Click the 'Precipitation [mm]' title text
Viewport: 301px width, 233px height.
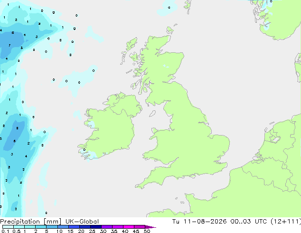coord(31,222)
